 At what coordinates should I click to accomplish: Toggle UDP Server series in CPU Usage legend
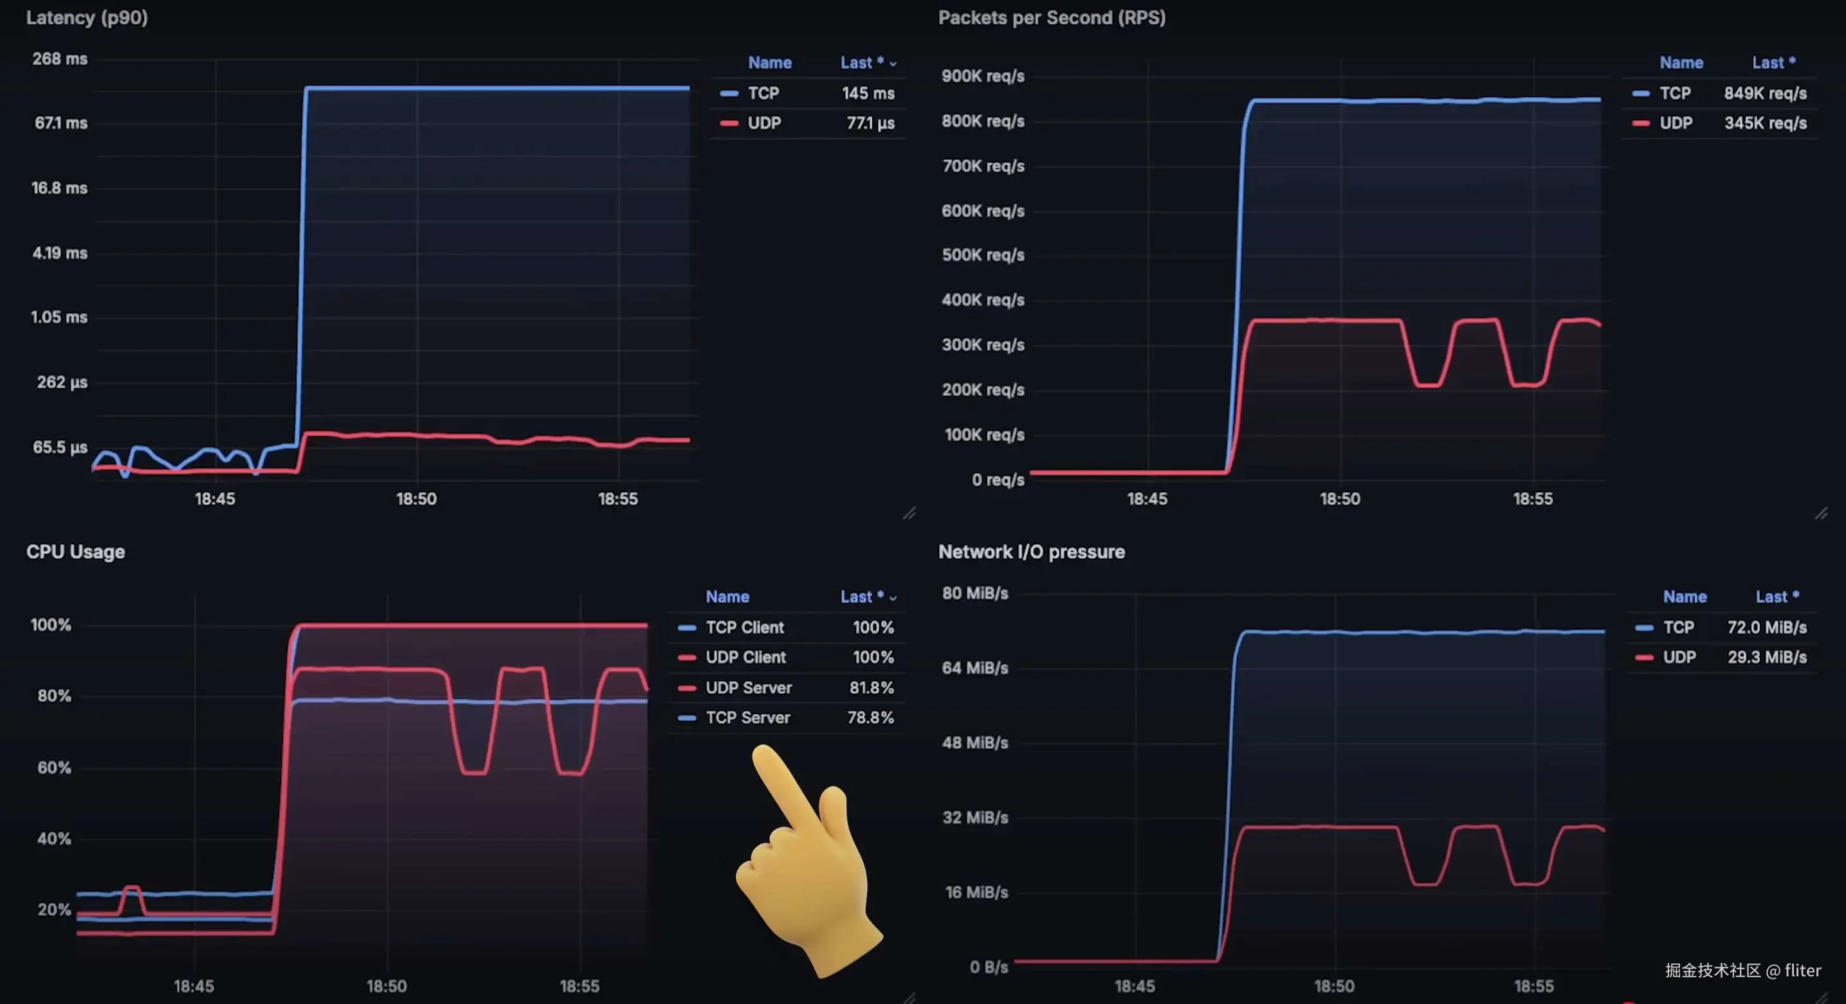[x=748, y=688]
